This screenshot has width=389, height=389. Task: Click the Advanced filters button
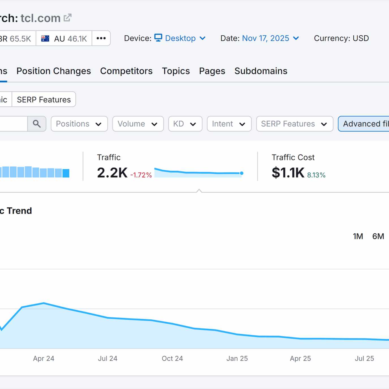(x=364, y=124)
